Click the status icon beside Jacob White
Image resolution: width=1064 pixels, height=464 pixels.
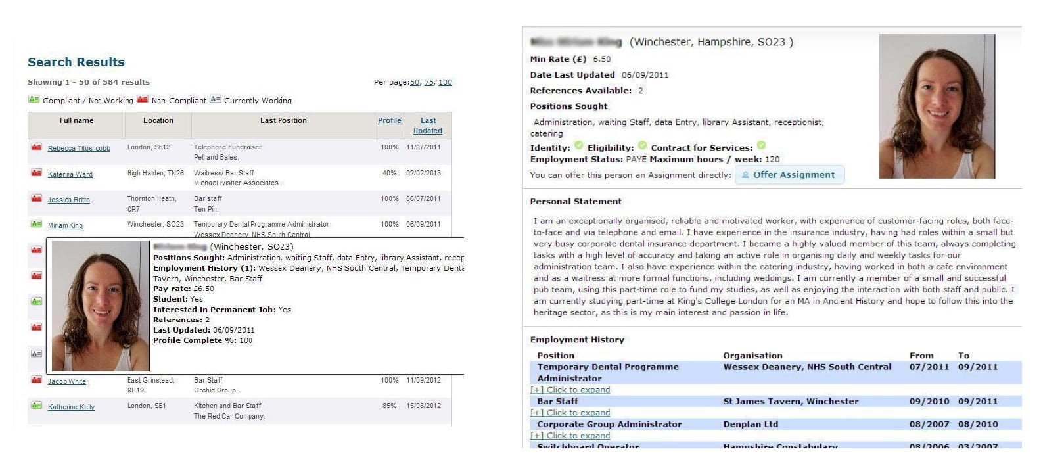click(36, 380)
